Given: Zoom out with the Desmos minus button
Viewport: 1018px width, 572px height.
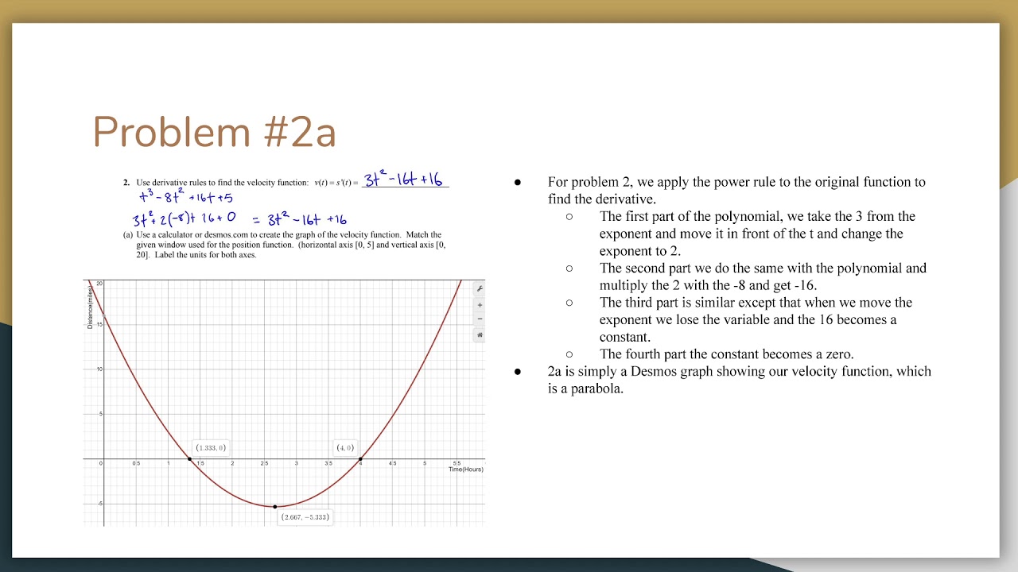Looking at the screenshot, I should tap(480, 319).
